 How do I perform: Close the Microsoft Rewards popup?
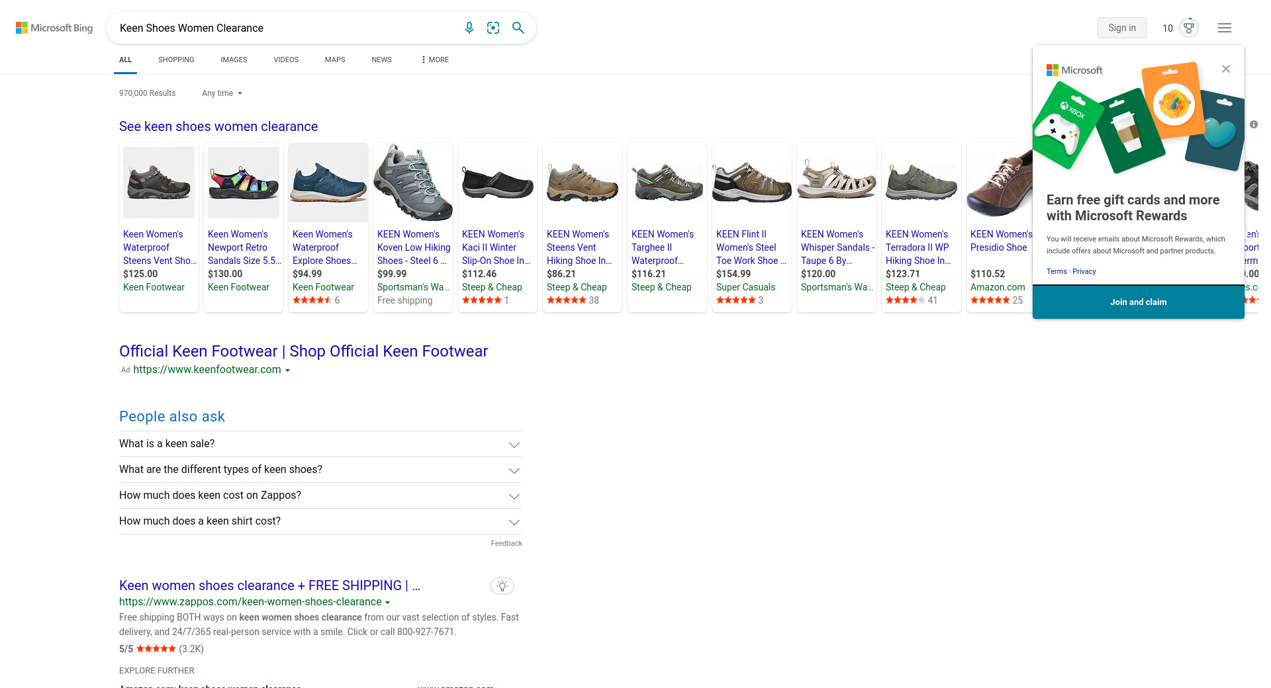click(x=1225, y=69)
